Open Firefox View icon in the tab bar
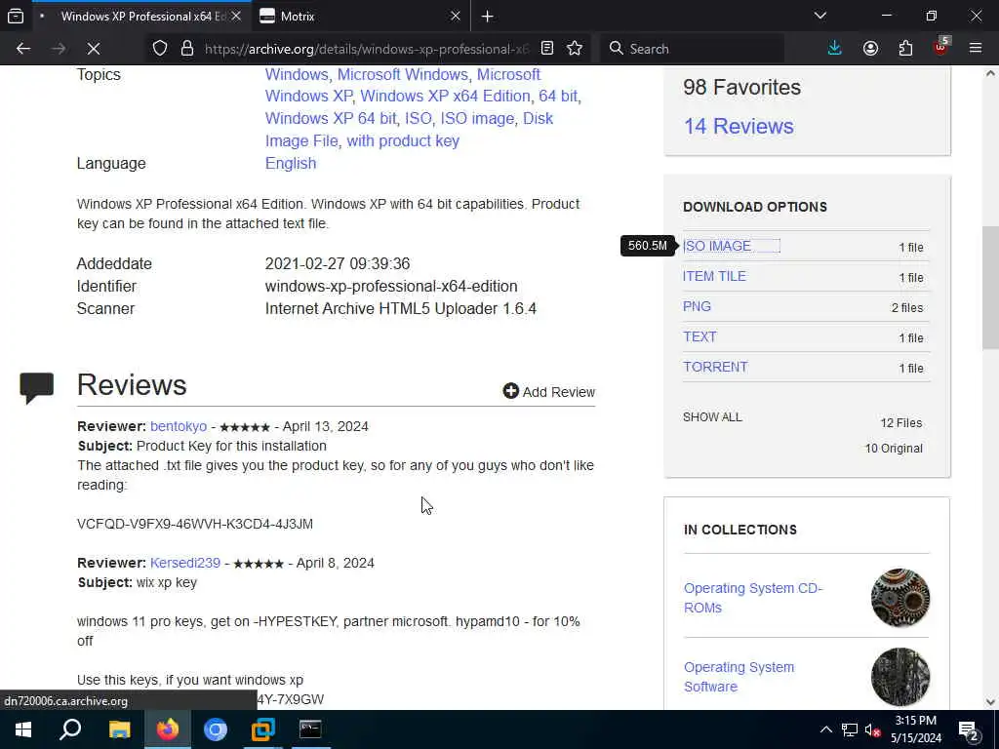 (x=16, y=16)
